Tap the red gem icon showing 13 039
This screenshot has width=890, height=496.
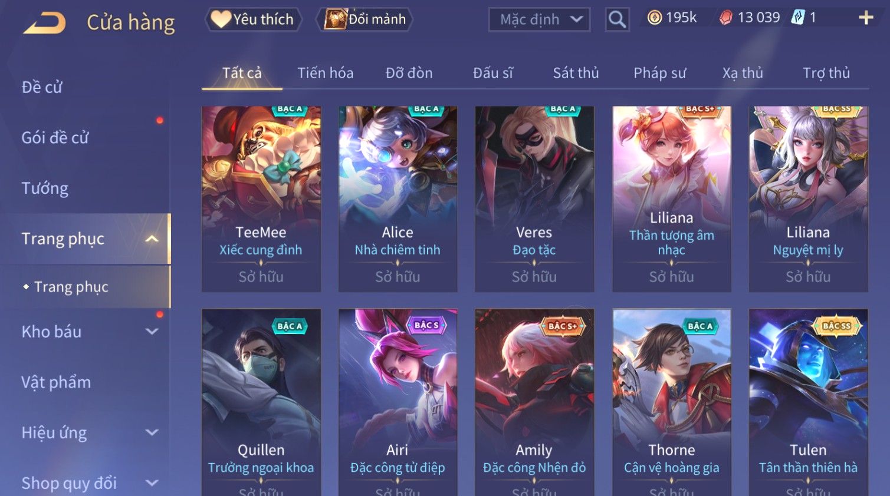pyautogui.click(x=726, y=18)
